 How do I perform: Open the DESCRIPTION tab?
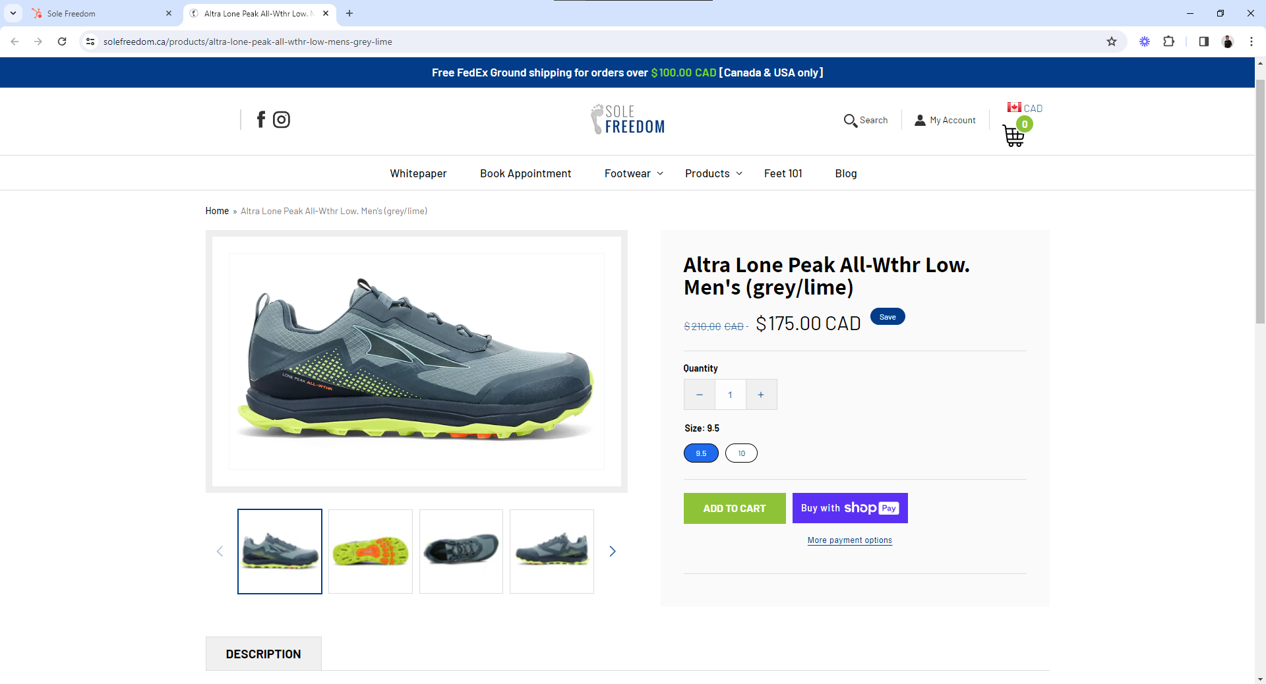tap(263, 654)
